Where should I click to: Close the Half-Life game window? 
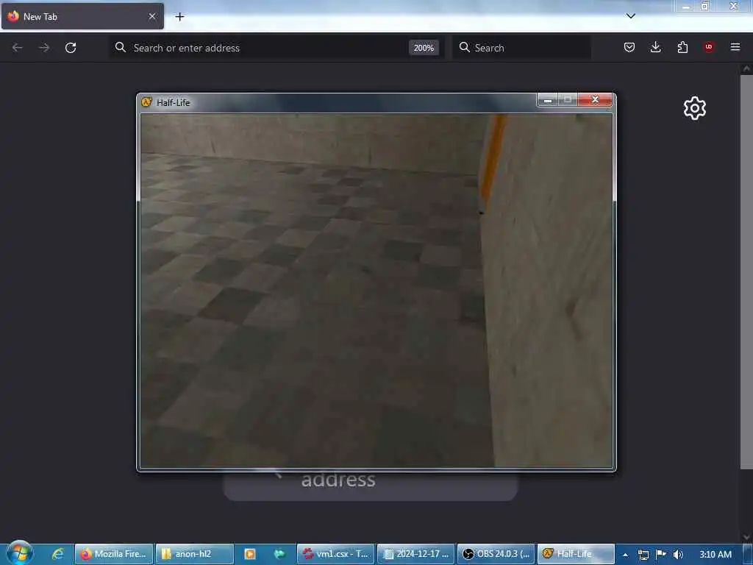[x=595, y=99]
